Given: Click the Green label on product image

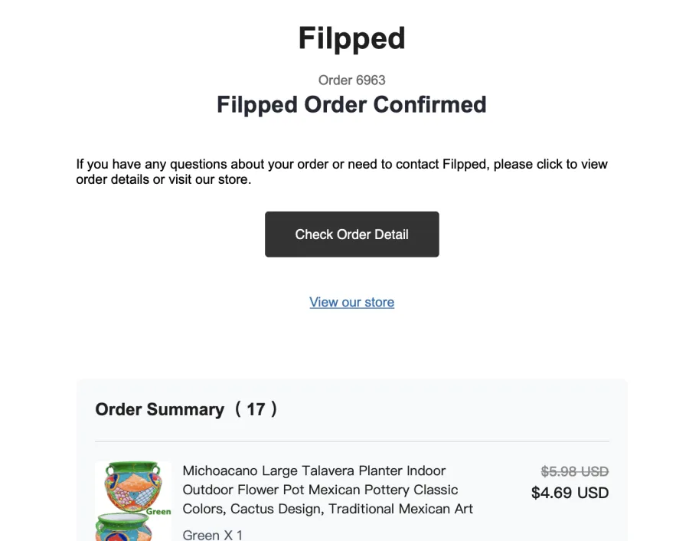Looking at the screenshot, I should 158,512.
